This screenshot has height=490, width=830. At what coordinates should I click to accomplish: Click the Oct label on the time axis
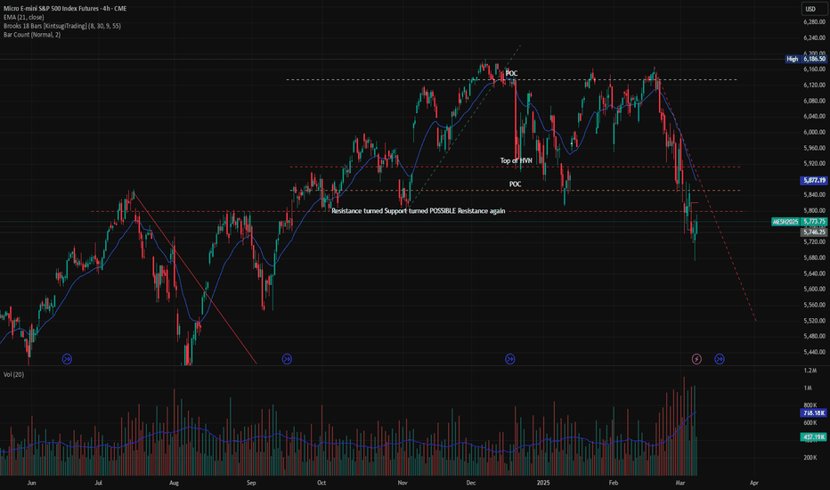pyautogui.click(x=321, y=483)
